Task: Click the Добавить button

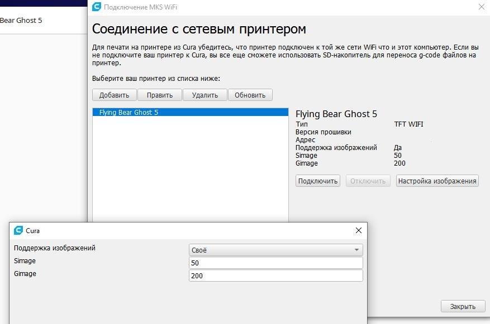Action: [x=115, y=95]
